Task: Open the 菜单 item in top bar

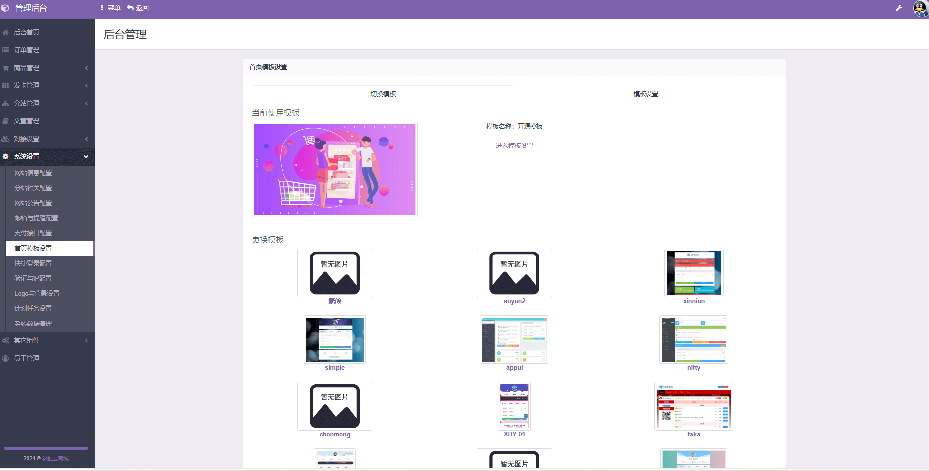Action: point(111,8)
